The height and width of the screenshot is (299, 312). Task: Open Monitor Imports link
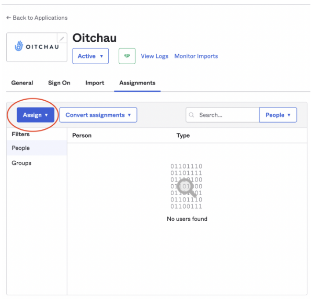point(196,56)
